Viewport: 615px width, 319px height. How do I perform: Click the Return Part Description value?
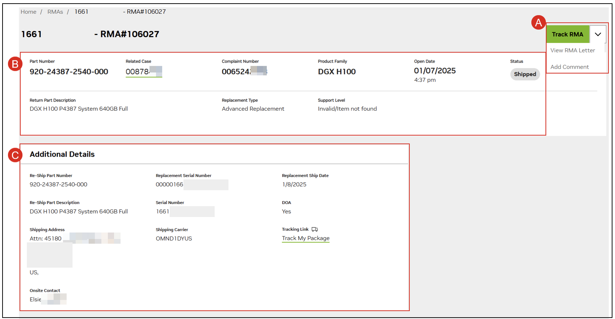(79, 109)
